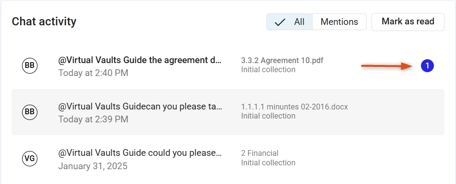The width and height of the screenshot is (456, 184).
Task: Open 3.3.2 Agreement 10.pdf file link
Action: pyautogui.click(x=282, y=61)
